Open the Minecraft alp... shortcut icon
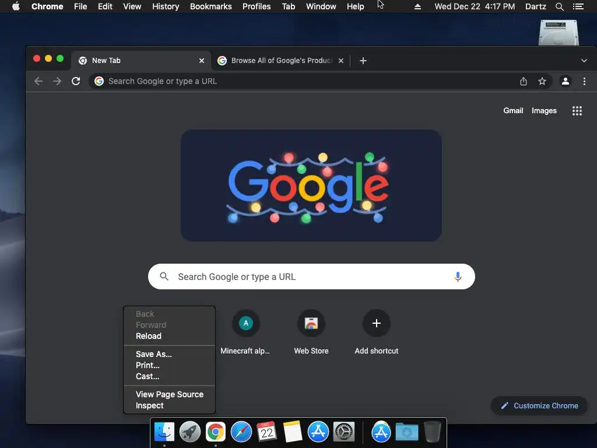Viewport: 597px width, 448px height. [x=245, y=323]
